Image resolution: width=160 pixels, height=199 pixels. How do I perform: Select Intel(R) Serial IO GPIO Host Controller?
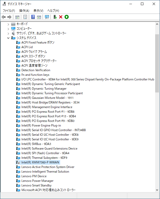[54, 130]
